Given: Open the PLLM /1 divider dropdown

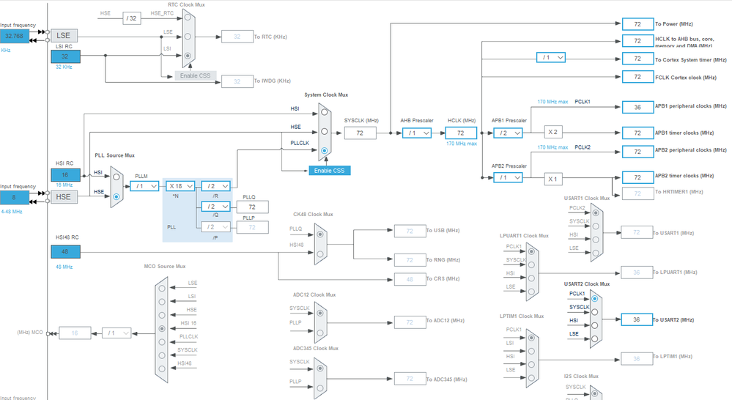Looking at the screenshot, I should (x=144, y=186).
